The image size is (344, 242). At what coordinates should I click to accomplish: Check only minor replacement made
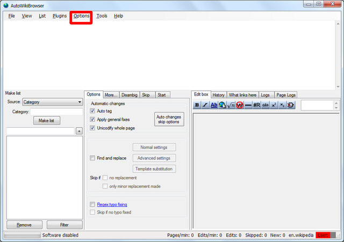click(x=105, y=186)
